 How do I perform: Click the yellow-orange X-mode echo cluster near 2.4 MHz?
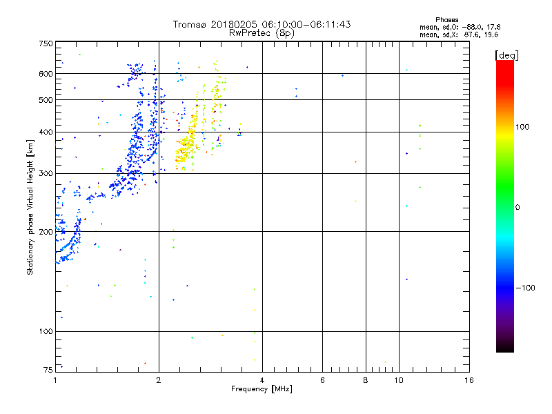186,148
